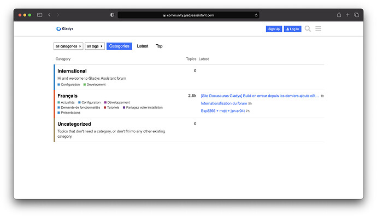Open the Uncategorized category
The image size is (377, 217).
(74, 124)
